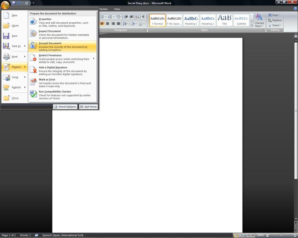
Task: Click the Exit Word button
Action: 89,107
